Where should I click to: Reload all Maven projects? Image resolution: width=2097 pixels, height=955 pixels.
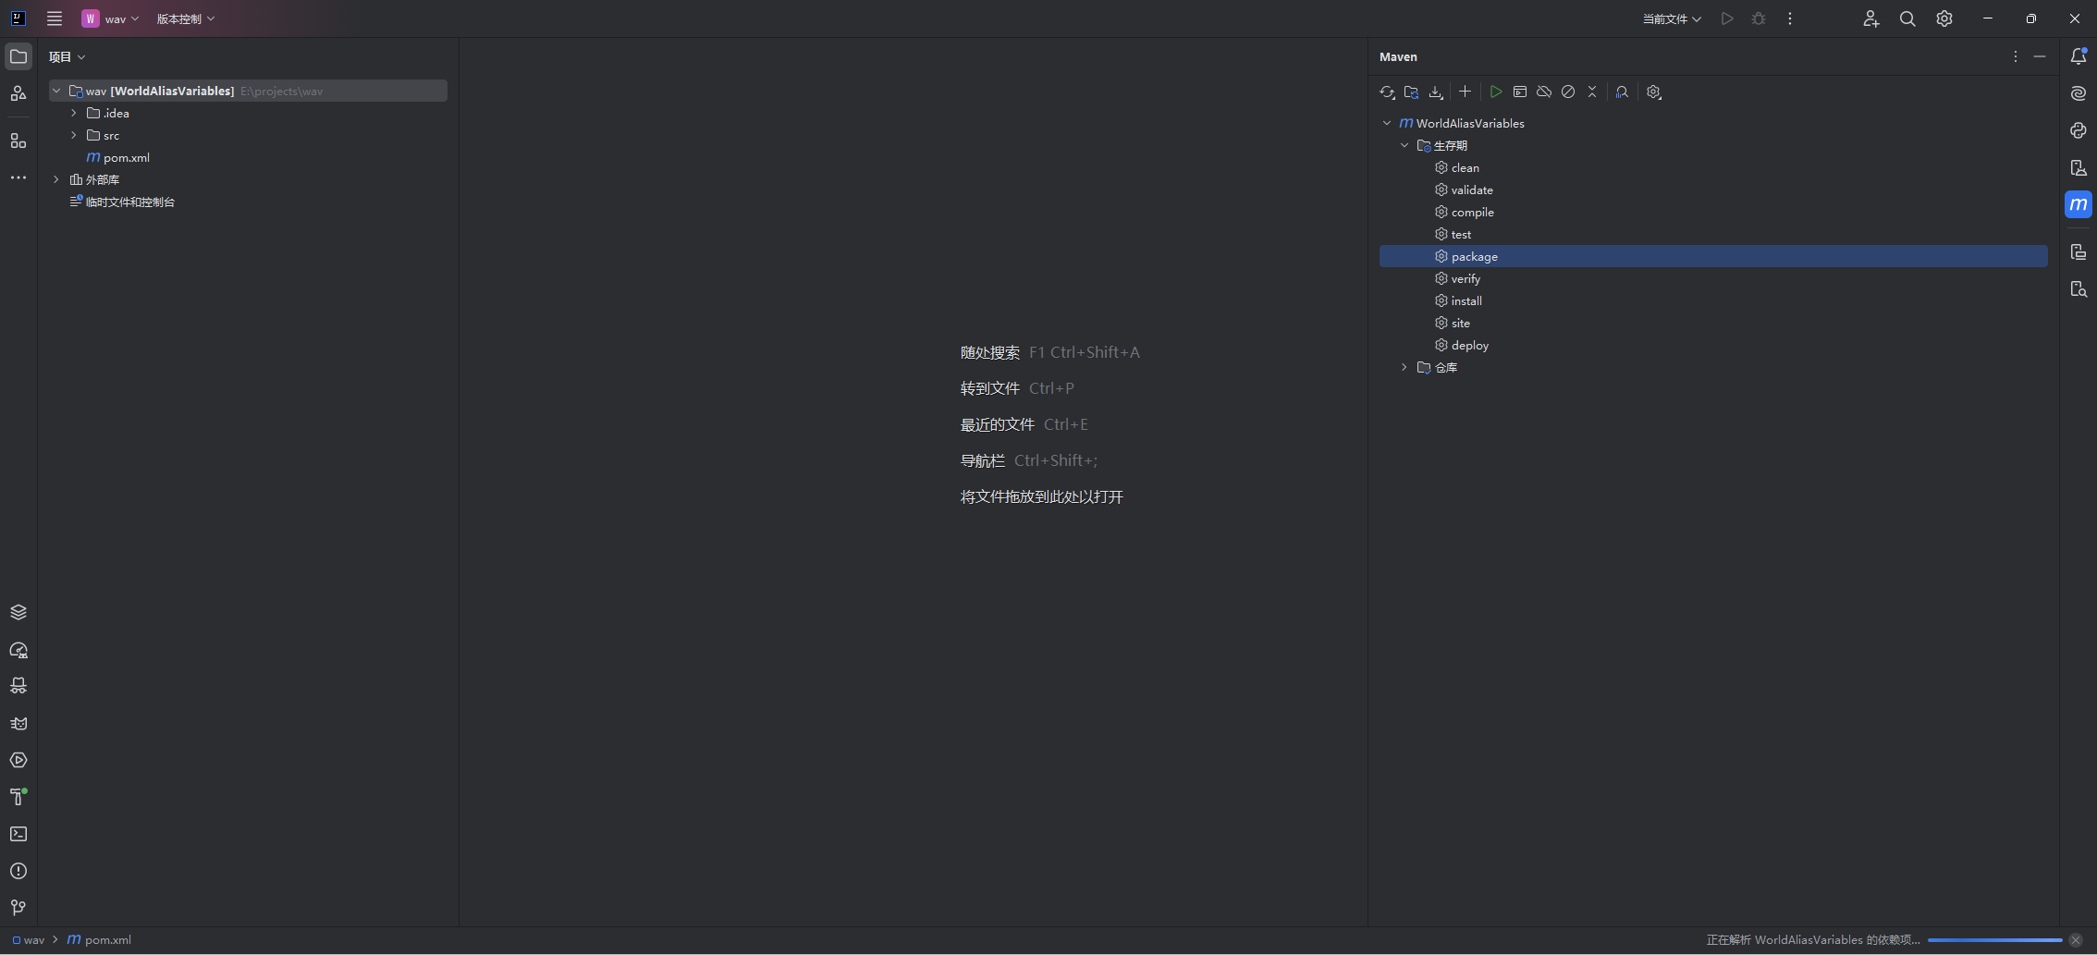pyautogui.click(x=1387, y=92)
